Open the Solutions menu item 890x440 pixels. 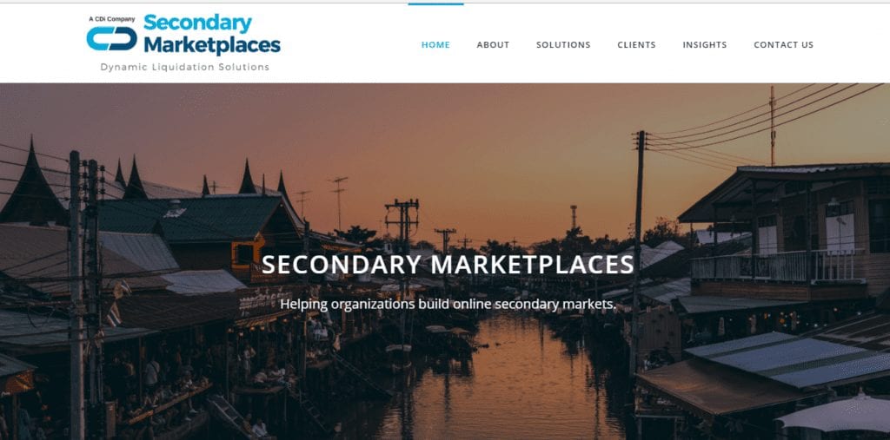pos(563,45)
